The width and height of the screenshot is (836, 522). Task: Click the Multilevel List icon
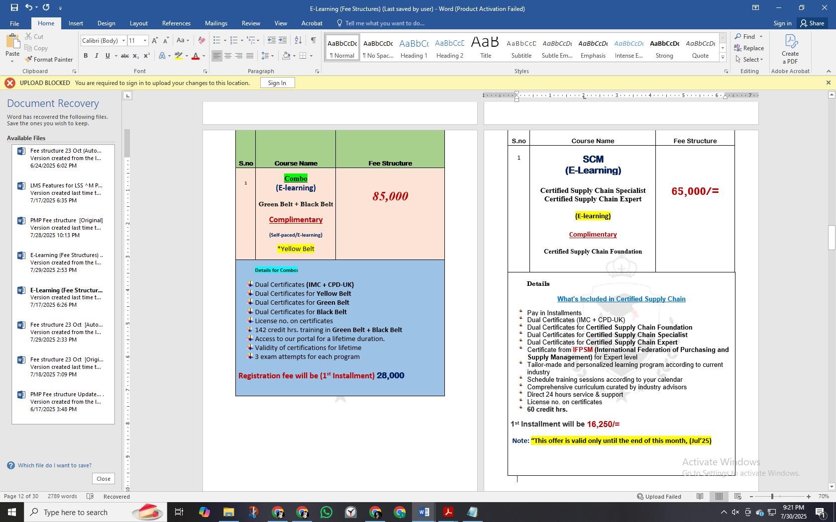tap(251, 41)
